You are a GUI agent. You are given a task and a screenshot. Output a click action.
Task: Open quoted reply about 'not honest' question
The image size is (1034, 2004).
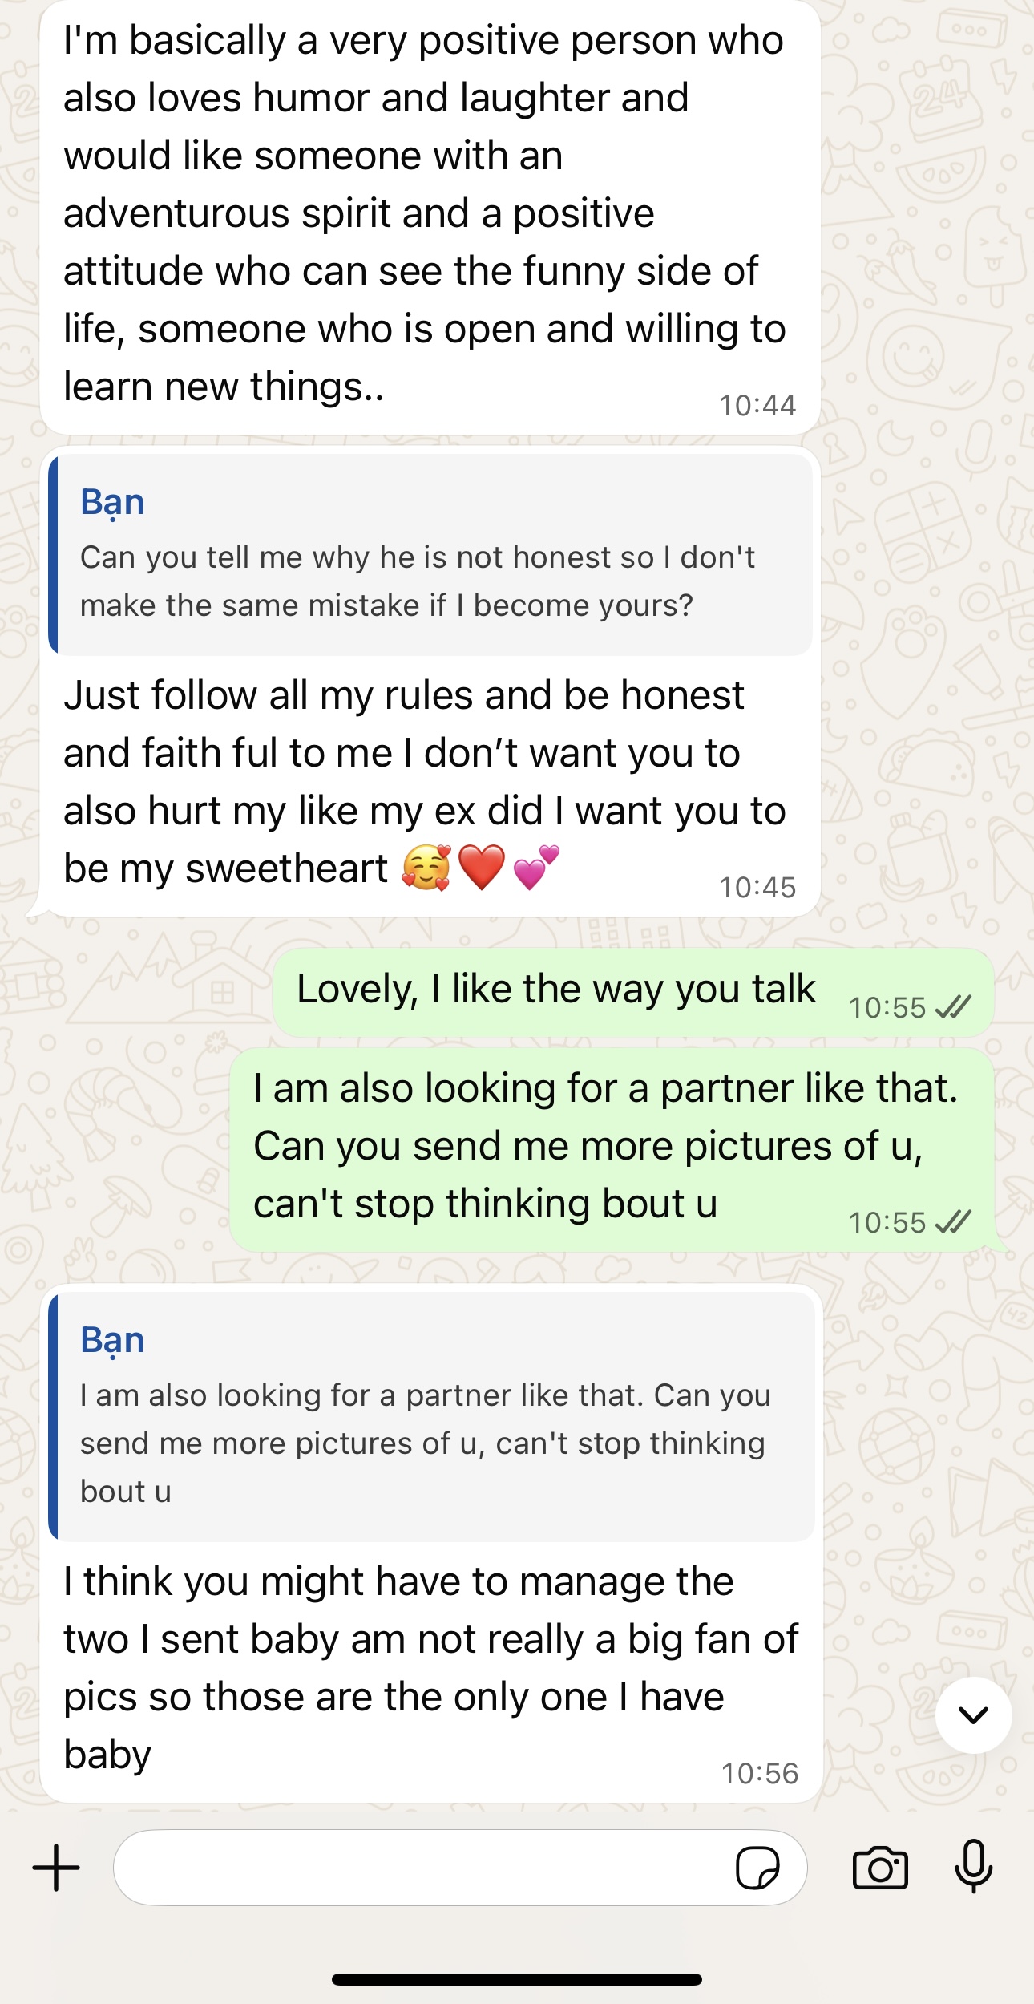click(431, 555)
